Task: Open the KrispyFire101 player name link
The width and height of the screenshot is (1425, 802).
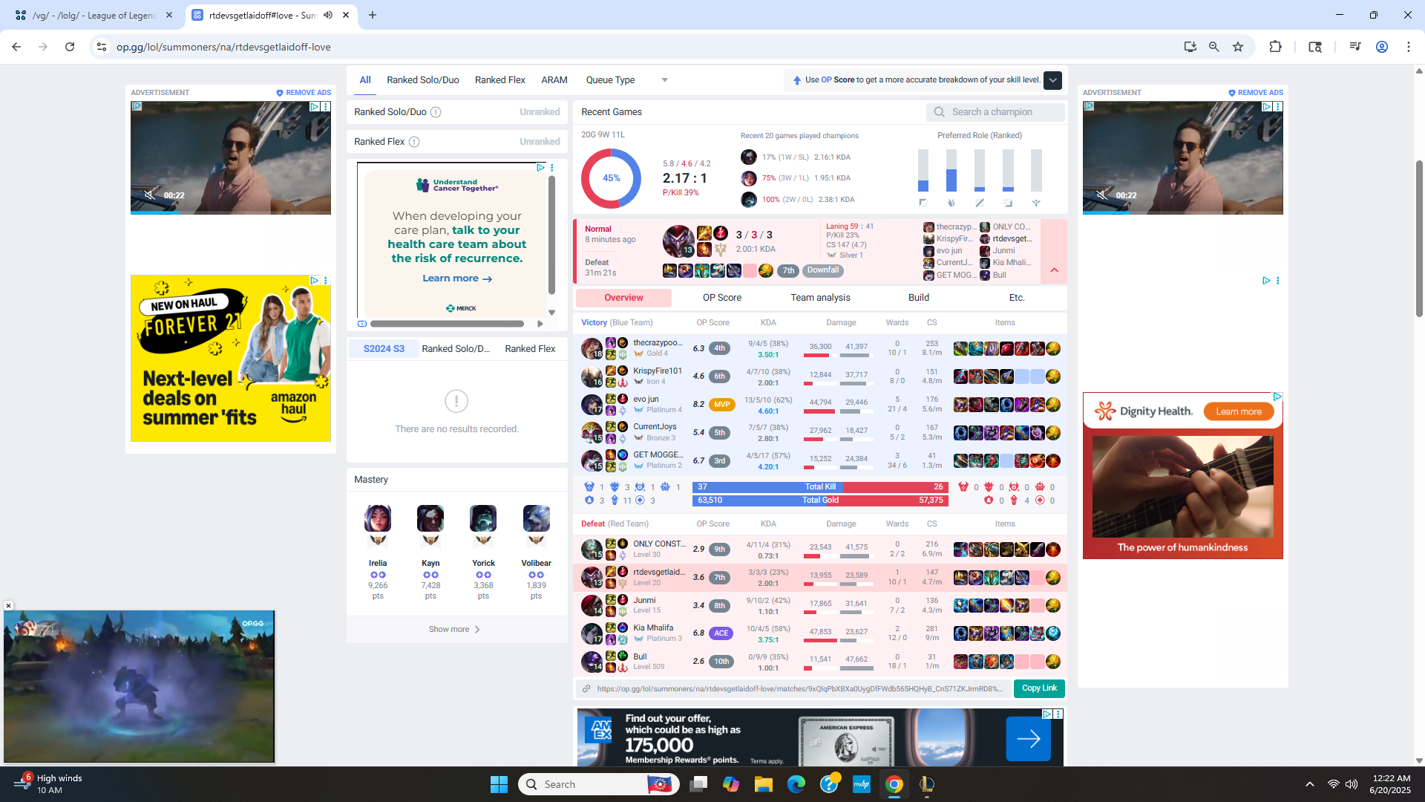Action: click(657, 371)
